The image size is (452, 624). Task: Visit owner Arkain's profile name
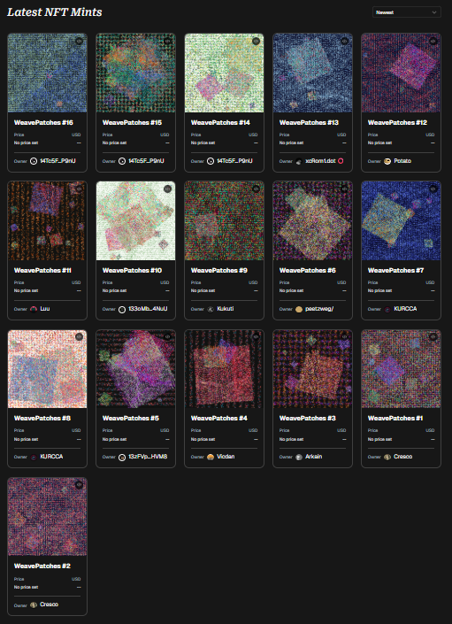314,457
